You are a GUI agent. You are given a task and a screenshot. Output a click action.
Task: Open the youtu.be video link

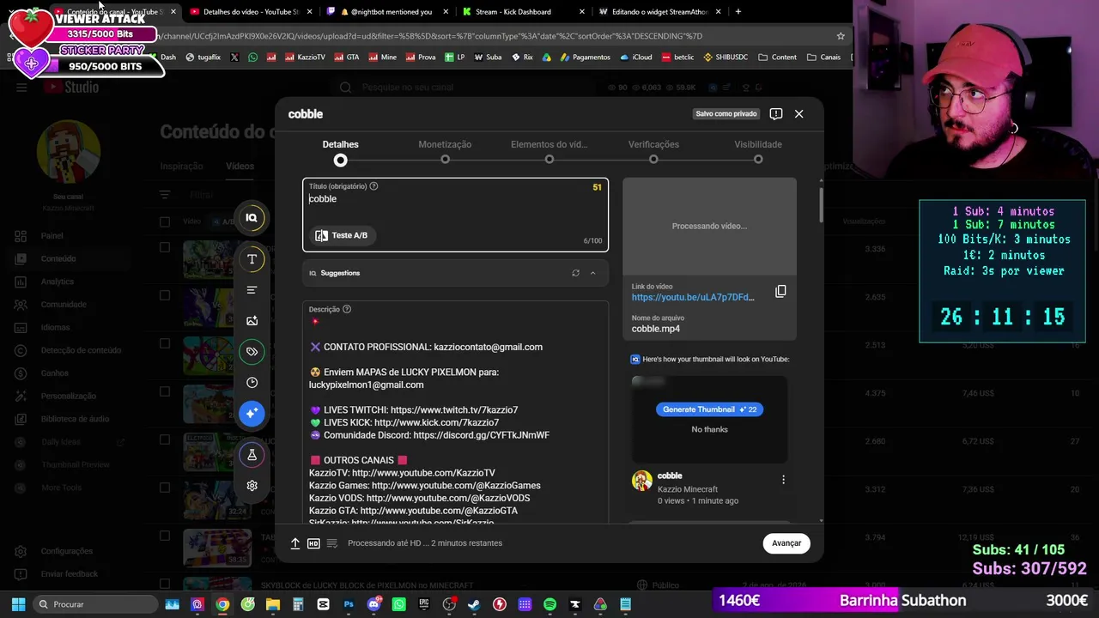pyautogui.click(x=693, y=297)
